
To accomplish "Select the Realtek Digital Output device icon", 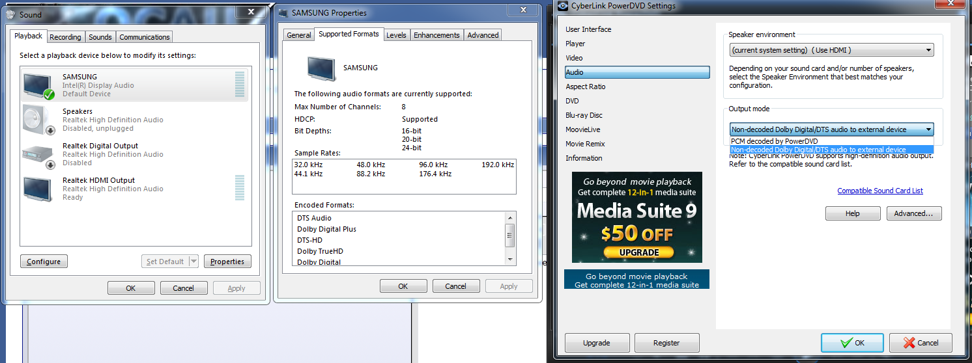I will (38, 154).
